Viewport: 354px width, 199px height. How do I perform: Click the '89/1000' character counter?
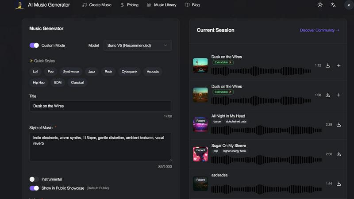pyautogui.click(x=165, y=167)
